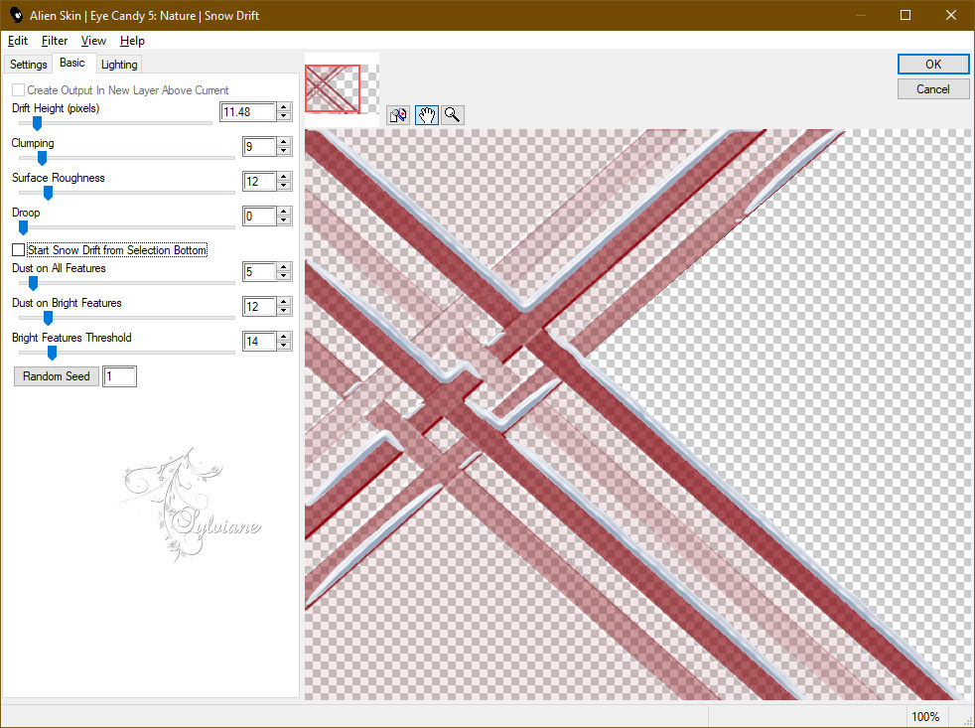Click the Dust on Bright Features value field
The height and width of the screenshot is (728, 975).
click(259, 307)
